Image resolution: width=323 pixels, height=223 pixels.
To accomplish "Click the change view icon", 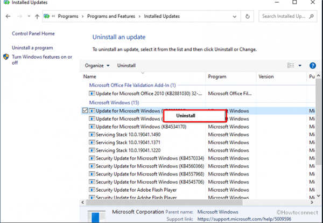I will tap(291, 66).
